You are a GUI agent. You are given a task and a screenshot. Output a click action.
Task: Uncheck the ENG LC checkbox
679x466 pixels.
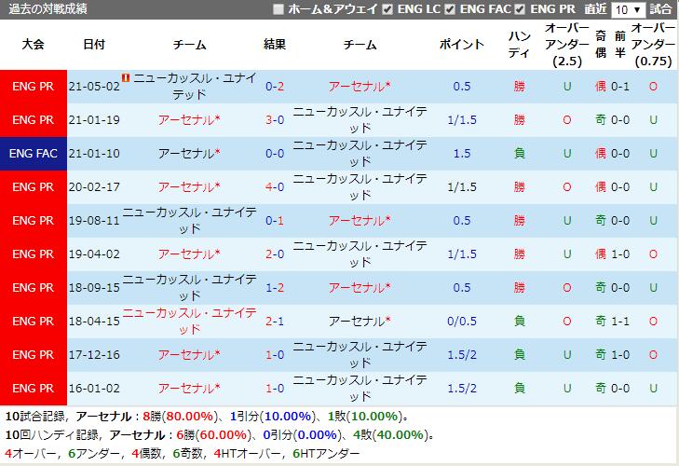click(x=387, y=9)
